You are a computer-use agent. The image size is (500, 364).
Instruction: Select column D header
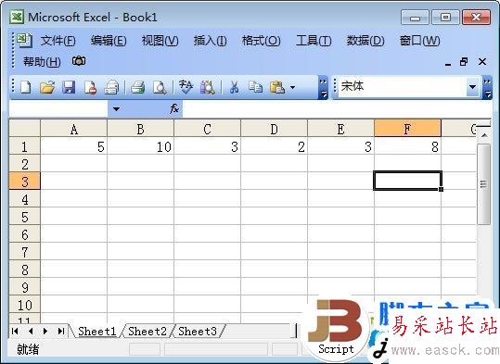click(x=275, y=129)
